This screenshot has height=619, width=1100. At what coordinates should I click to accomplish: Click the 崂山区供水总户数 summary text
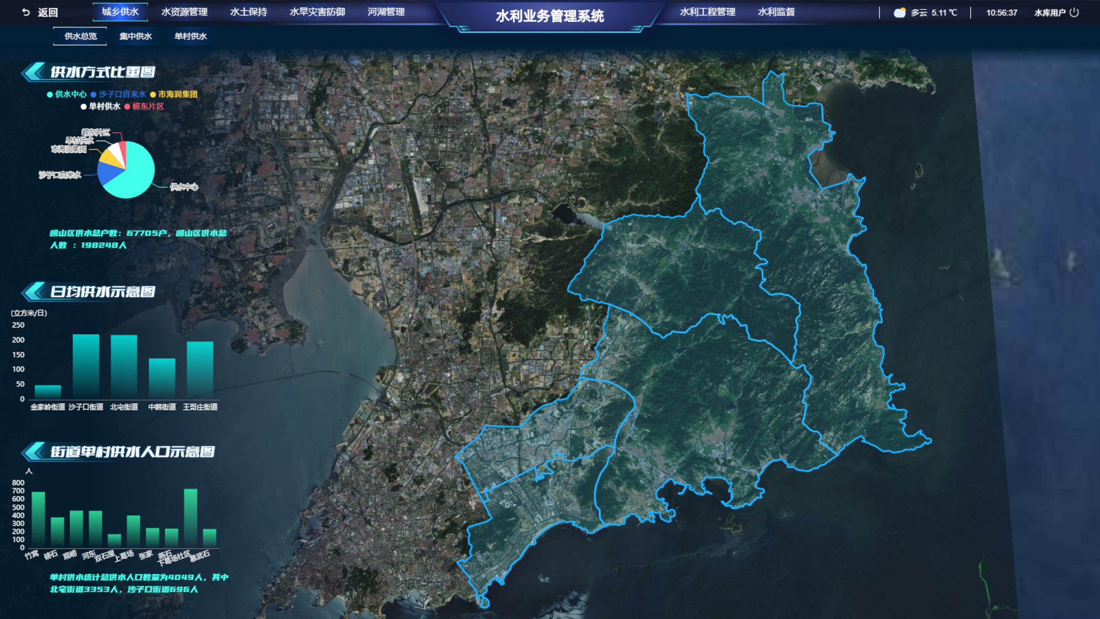pos(138,239)
